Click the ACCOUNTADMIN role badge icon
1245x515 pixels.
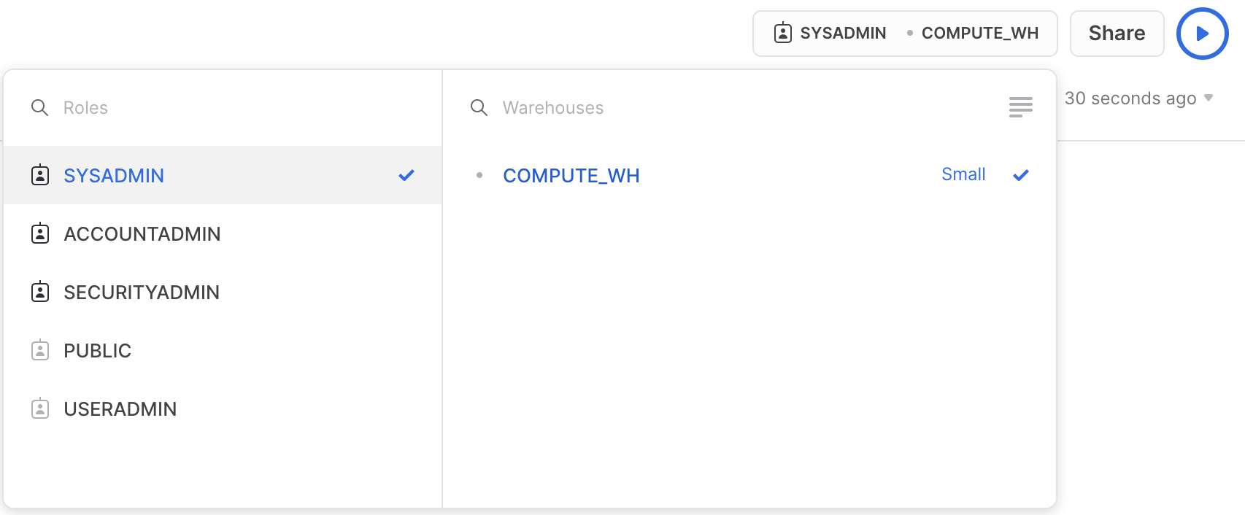coord(40,233)
